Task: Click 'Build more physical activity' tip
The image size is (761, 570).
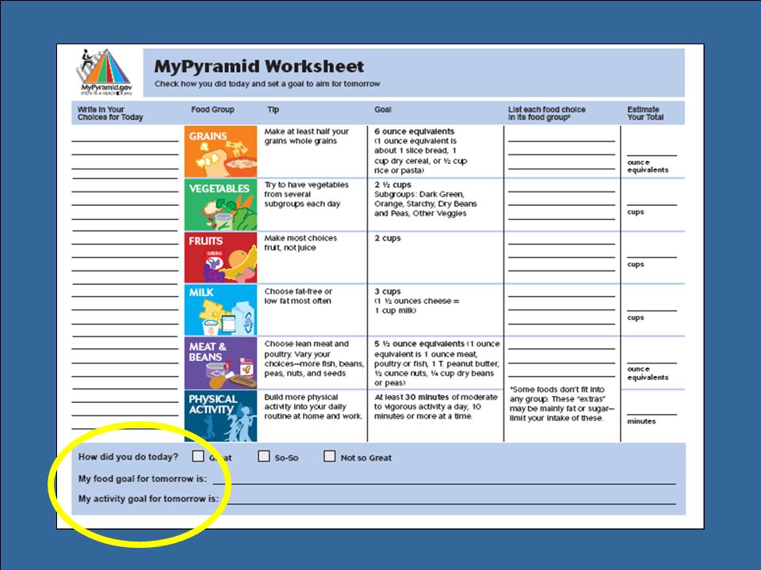Action: (313, 407)
